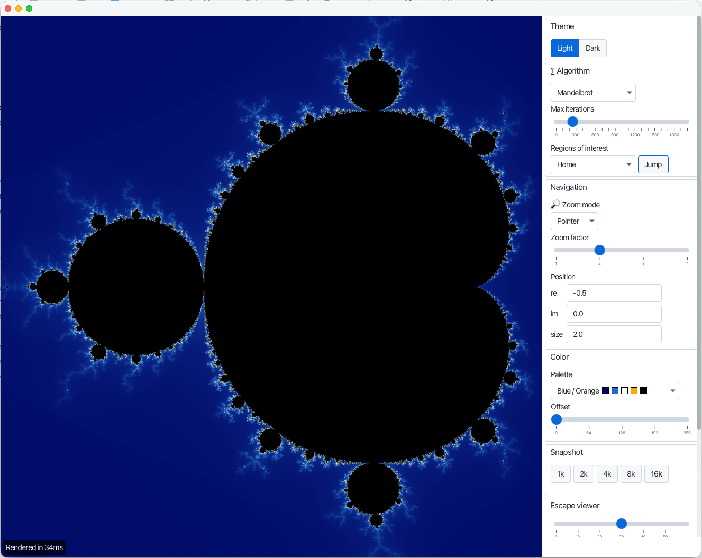Take a 16k snapshot

656,474
